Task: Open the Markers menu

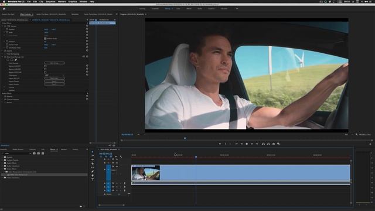Action: tap(62, 1)
